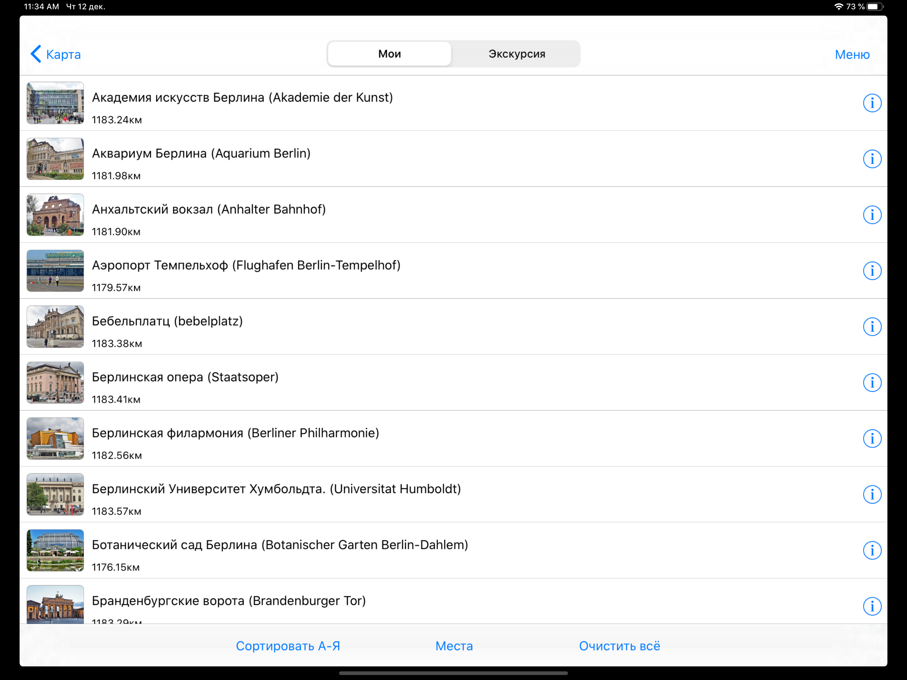The height and width of the screenshot is (680, 907).
Task: Tap distance 1183.41км
Action: tap(116, 400)
